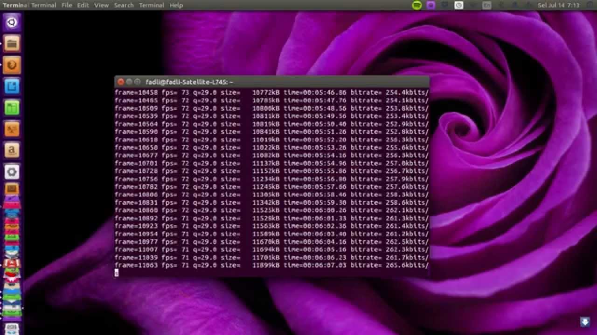Open the Ubuntu Dash launcher
The image size is (597, 335).
coord(12,22)
